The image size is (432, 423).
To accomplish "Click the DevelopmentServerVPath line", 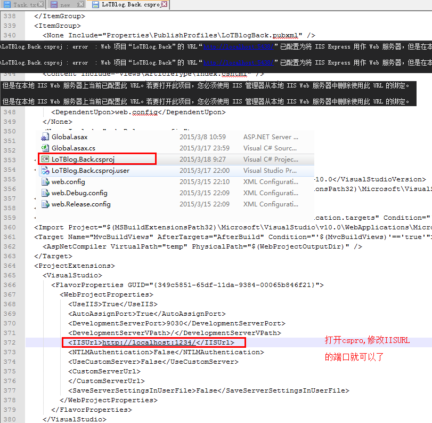I will click(x=175, y=333).
